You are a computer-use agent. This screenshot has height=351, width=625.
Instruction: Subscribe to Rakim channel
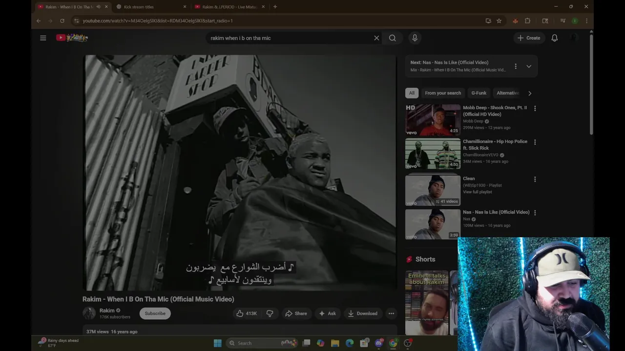click(155, 313)
